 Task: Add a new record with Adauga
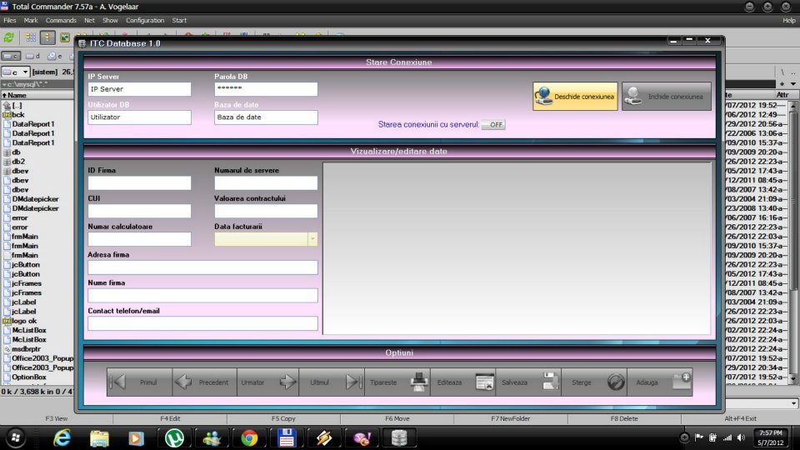(x=658, y=382)
